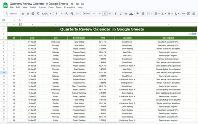Open the File menu
The height and width of the screenshot is (124, 198).
[x=12, y=8]
